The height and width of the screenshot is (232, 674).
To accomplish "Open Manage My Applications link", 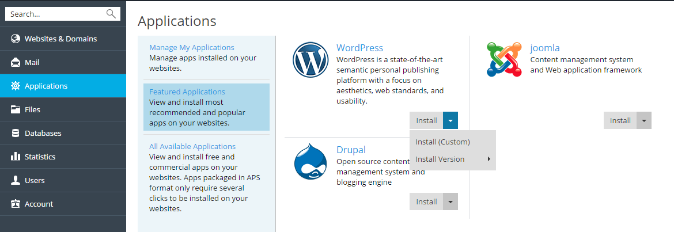I will tap(191, 47).
